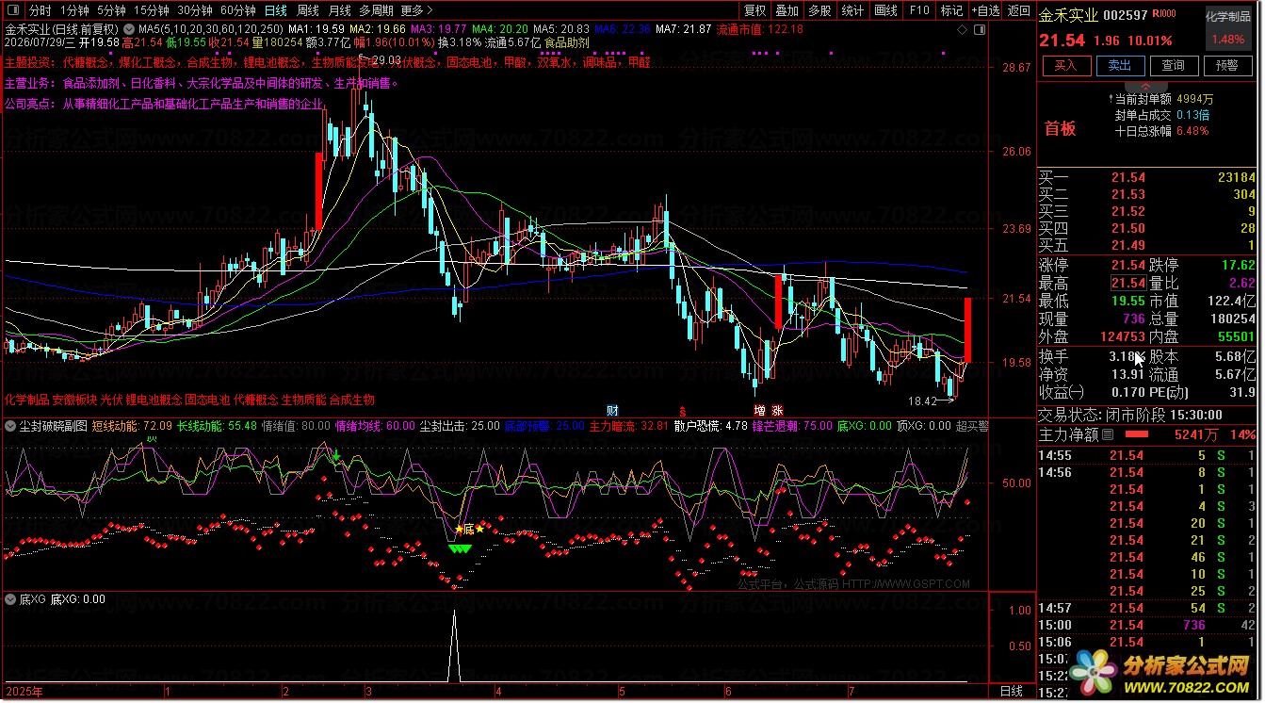Click the 买四 bid price 21.50
The height and width of the screenshot is (703, 1265).
coord(1128,228)
